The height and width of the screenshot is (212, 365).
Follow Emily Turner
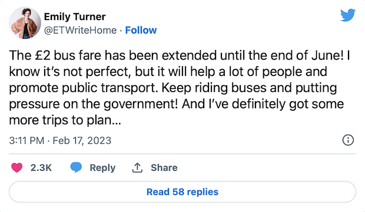click(141, 30)
